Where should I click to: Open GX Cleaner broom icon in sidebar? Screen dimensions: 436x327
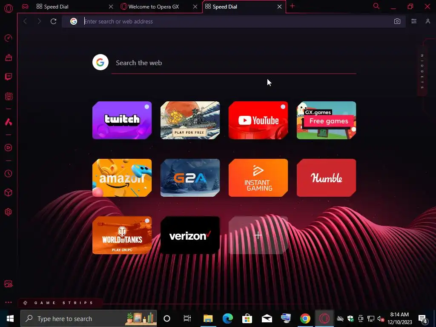point(9,57)
